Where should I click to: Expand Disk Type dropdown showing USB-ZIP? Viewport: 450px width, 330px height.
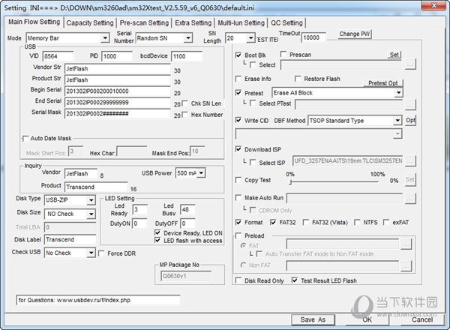[91, 200]
